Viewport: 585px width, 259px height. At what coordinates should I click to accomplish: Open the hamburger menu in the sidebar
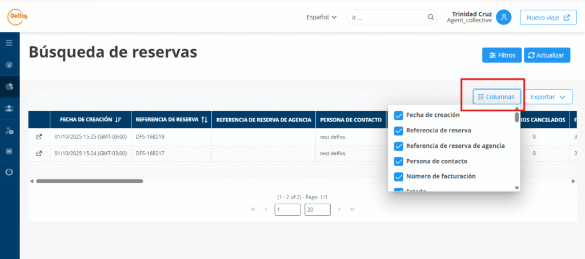coord(9,43)
